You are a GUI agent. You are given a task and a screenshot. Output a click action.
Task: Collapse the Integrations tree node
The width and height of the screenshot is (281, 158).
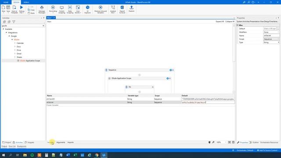(x=6, y=32)
